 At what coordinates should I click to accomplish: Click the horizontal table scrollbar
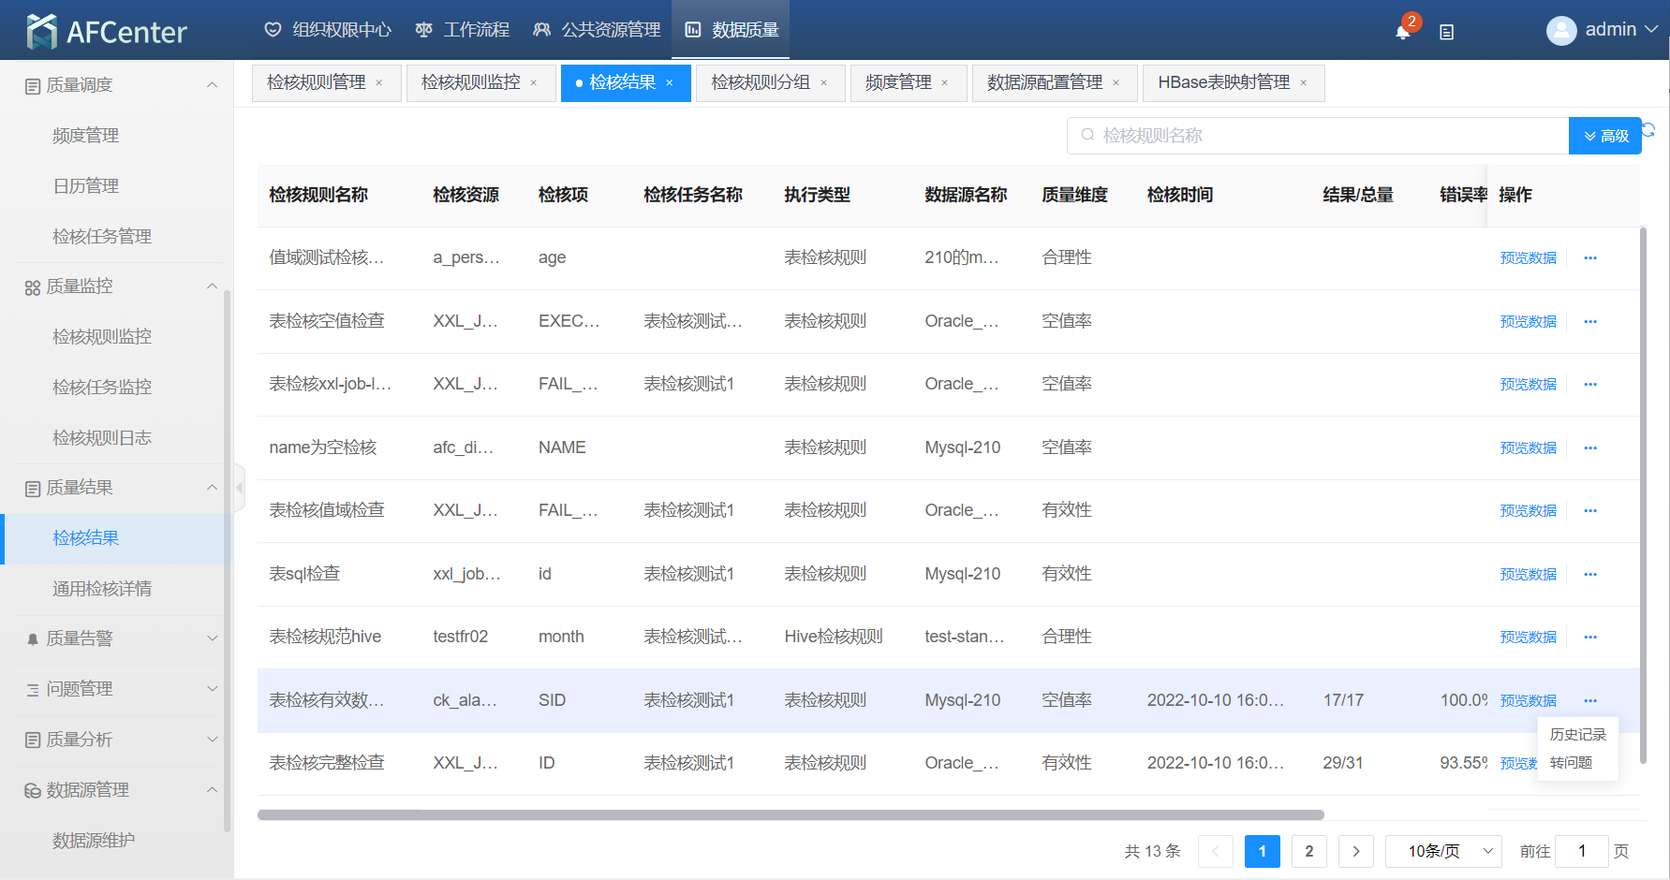(790, 815)
